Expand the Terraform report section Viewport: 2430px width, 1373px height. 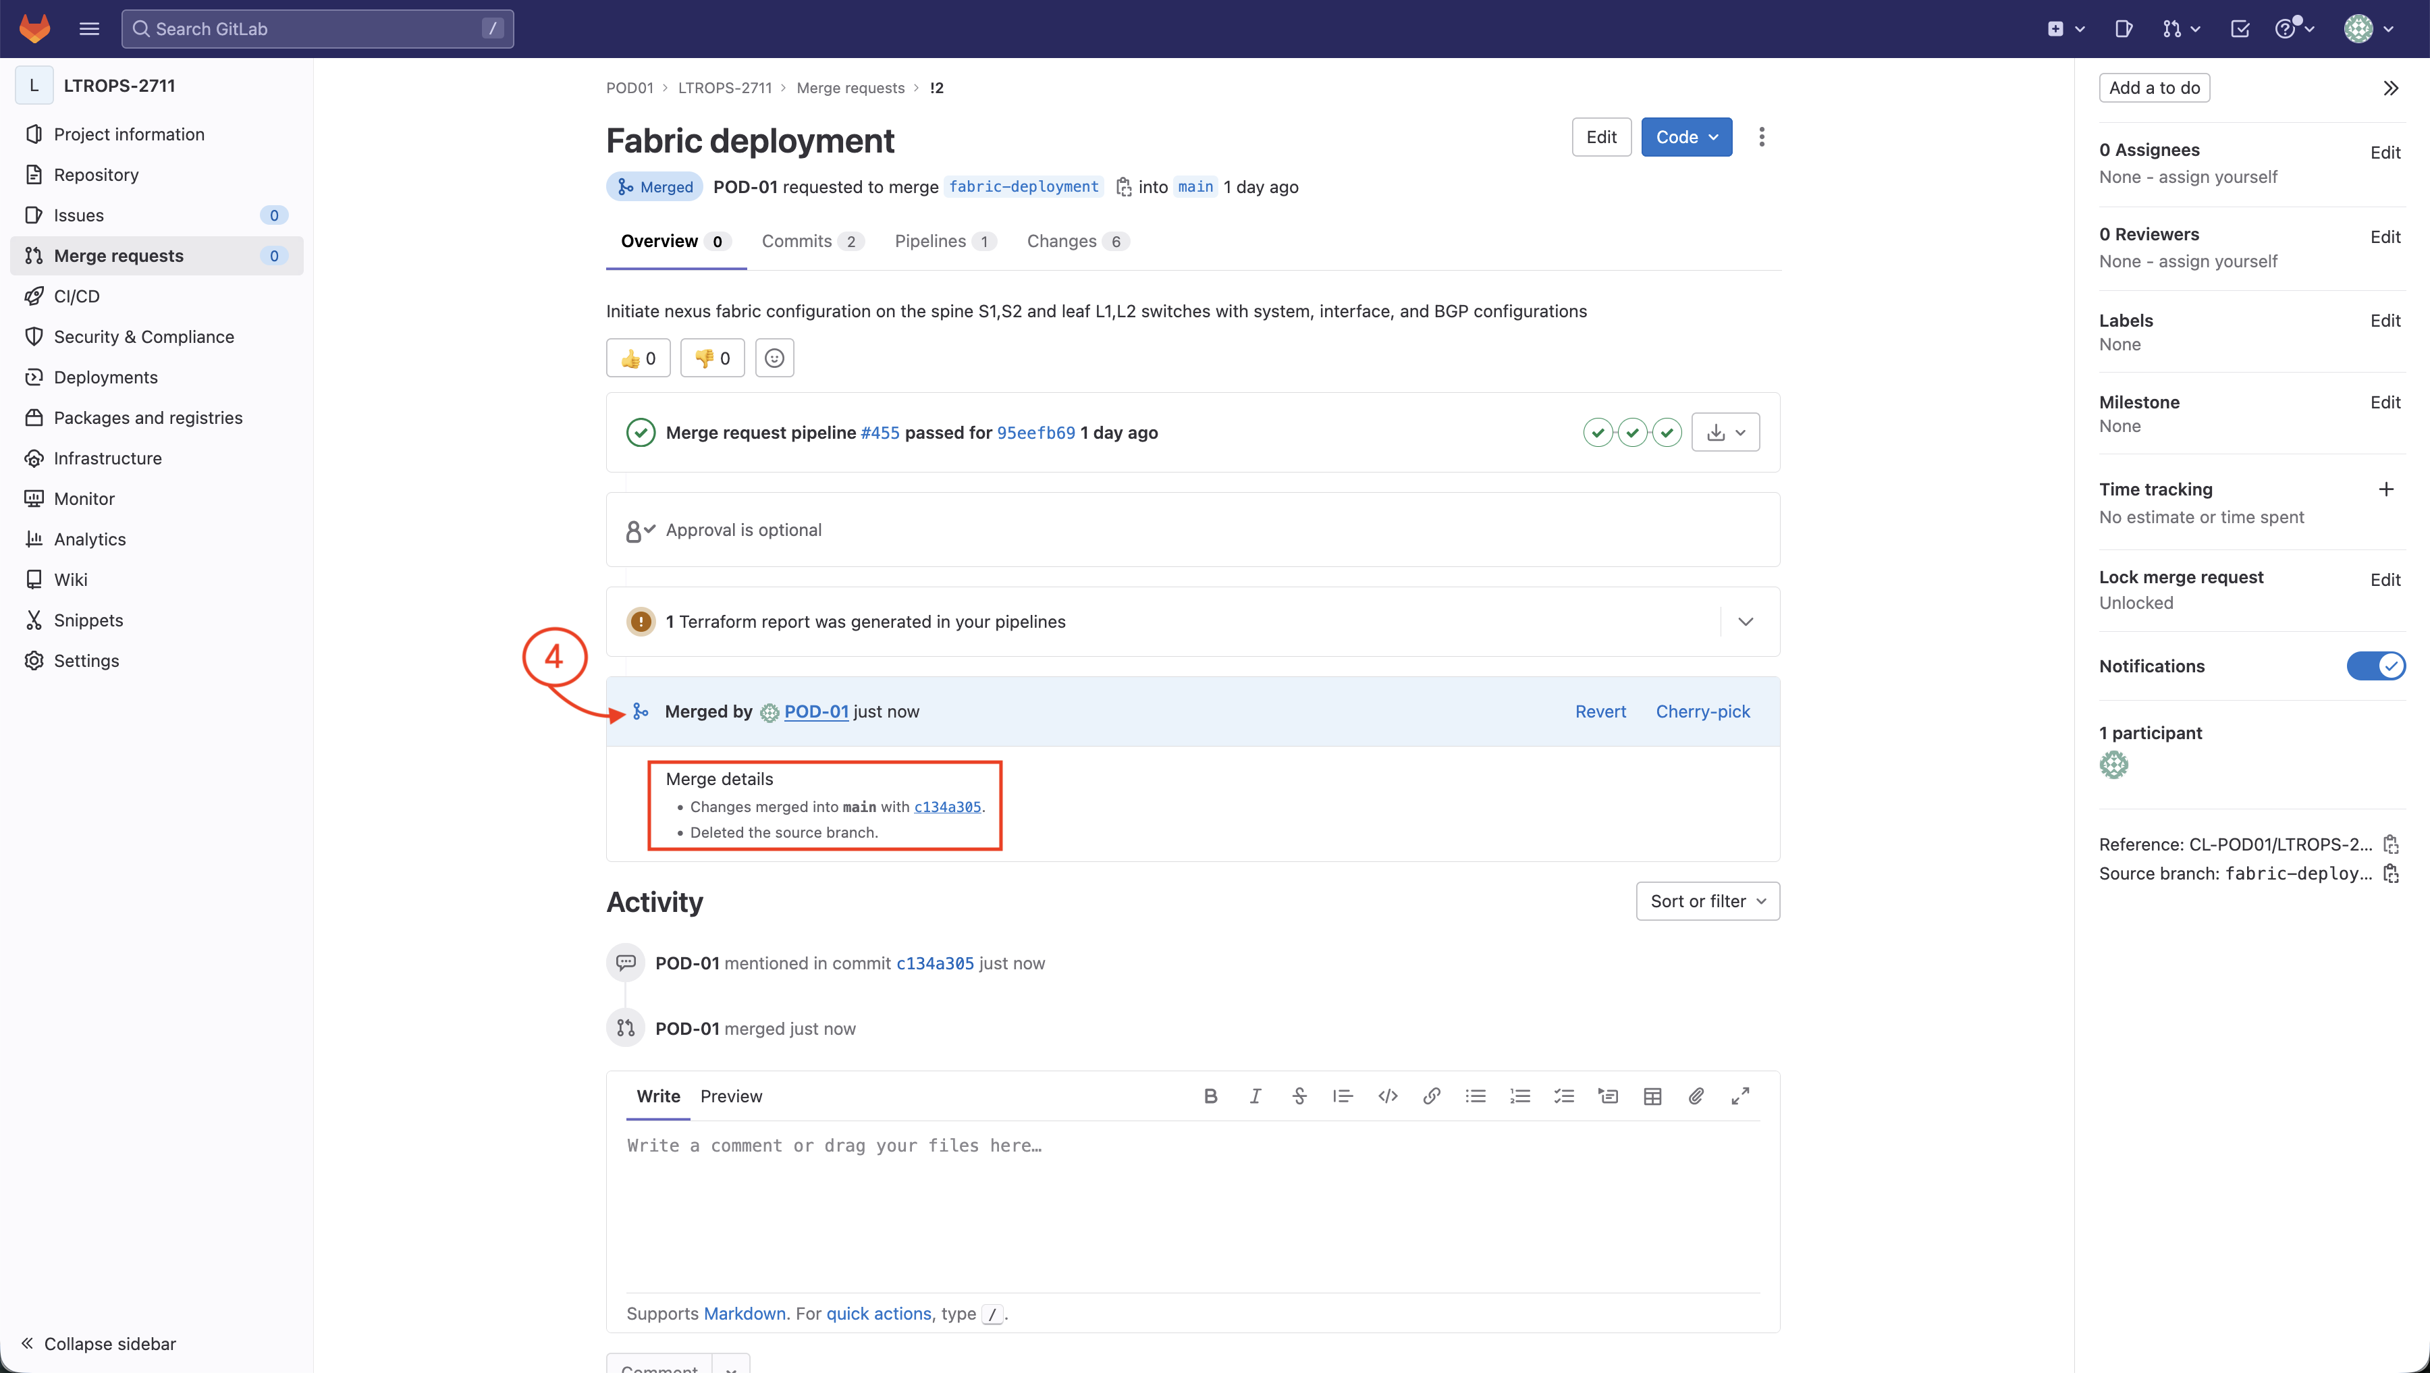pyautogui.click(x=1745, y=622)
